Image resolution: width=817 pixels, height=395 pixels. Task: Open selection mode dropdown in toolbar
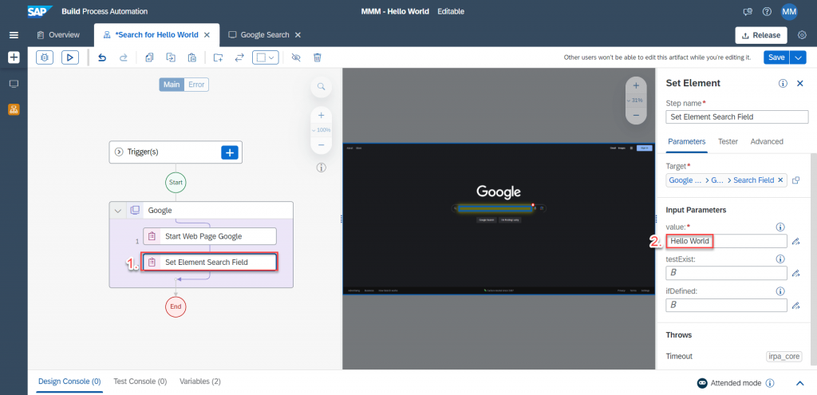point(266,57)
